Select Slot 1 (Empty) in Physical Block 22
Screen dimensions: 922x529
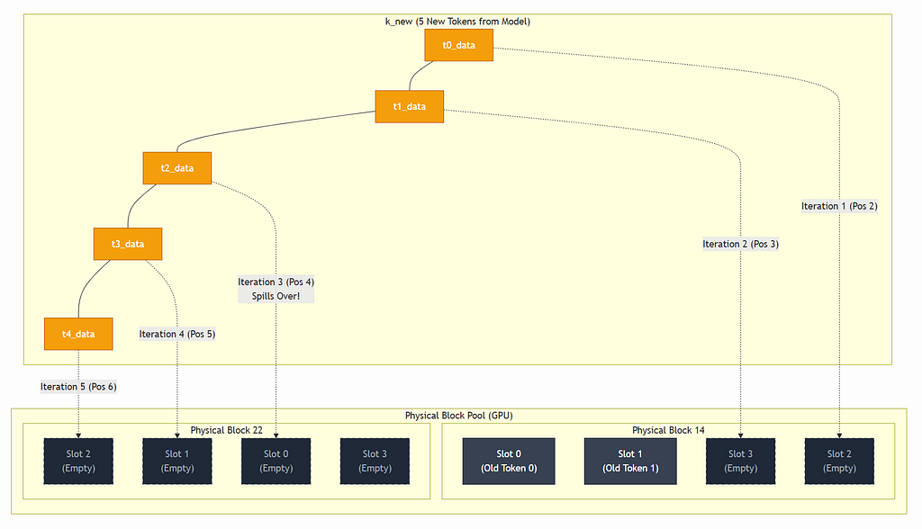pos(177,462)
